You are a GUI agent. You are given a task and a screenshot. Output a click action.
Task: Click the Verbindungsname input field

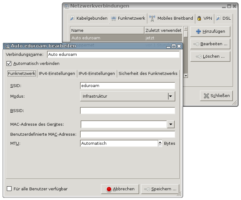pos(113,55)
